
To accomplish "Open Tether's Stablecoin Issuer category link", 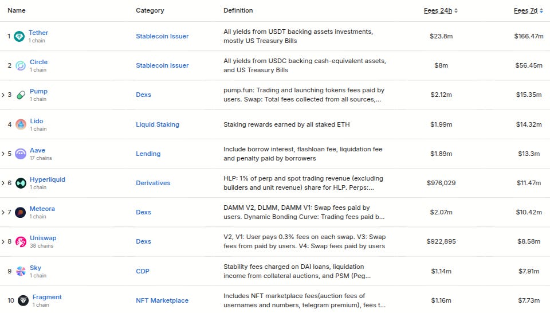I will [162, 36].
